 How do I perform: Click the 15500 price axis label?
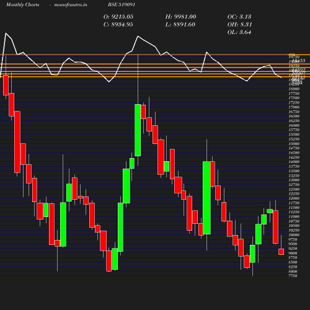[294, 135]
